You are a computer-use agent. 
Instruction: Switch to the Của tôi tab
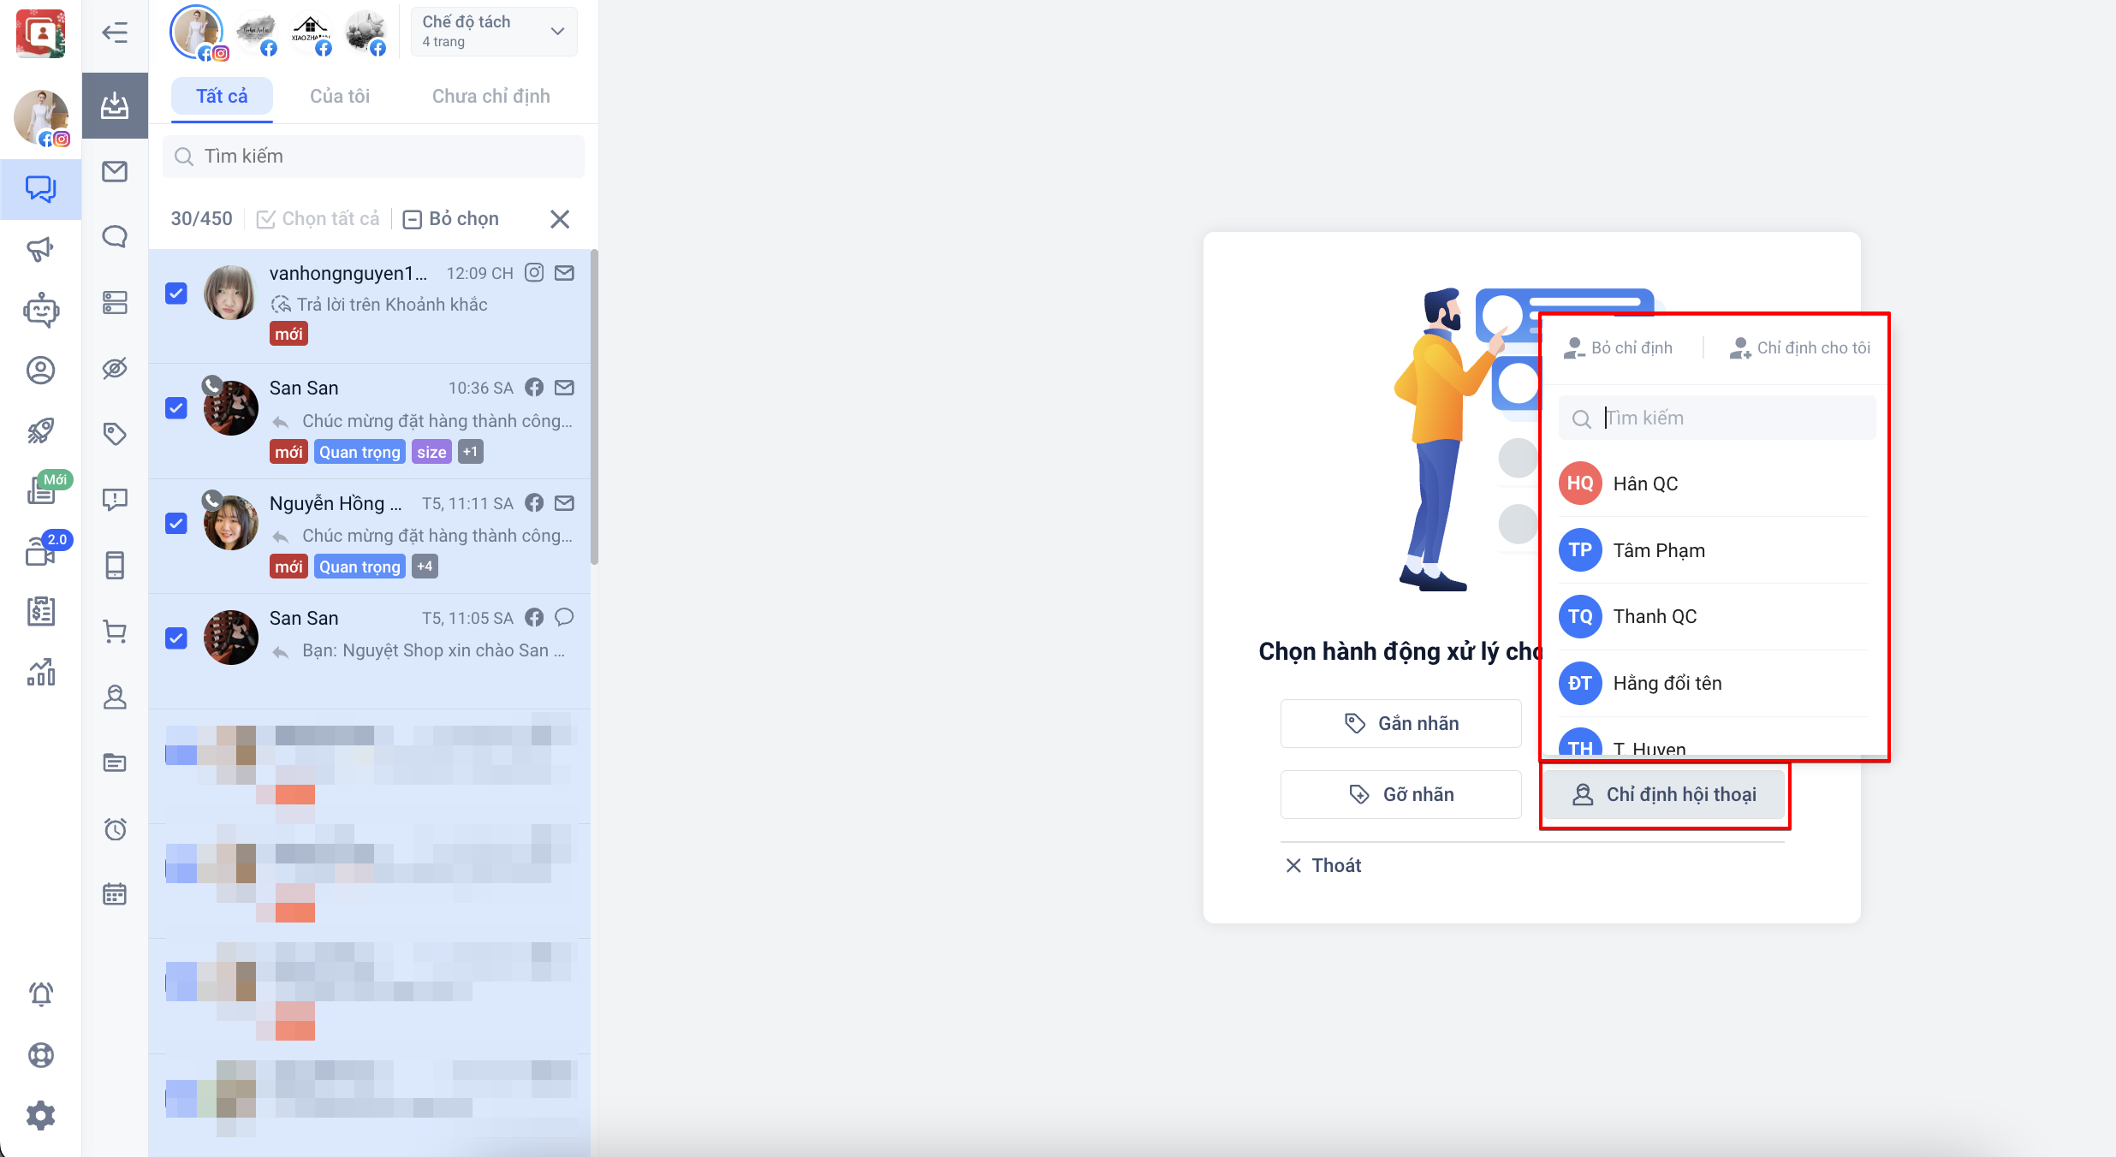(340, 96)
